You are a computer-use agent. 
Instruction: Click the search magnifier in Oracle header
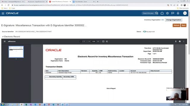(x=157, y=13)
